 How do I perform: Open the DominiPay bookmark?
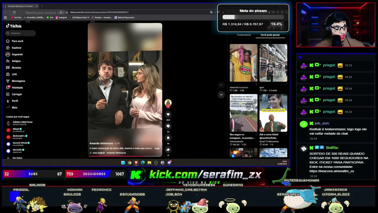[x=34, y=17]
